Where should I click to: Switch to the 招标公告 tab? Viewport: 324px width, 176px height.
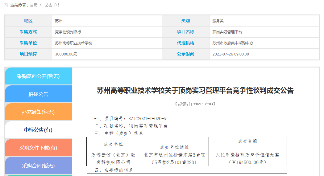[x=38, y=94]
